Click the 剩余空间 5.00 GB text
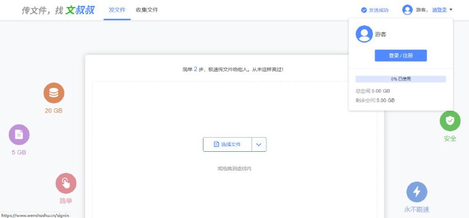The image size is (469, 218). pyautogui.click(x=375, y=100)
